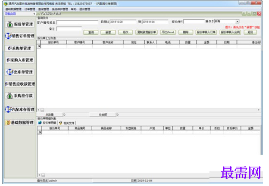Click the 新增 button
This screenshot has width=269, height=186.
108,32
